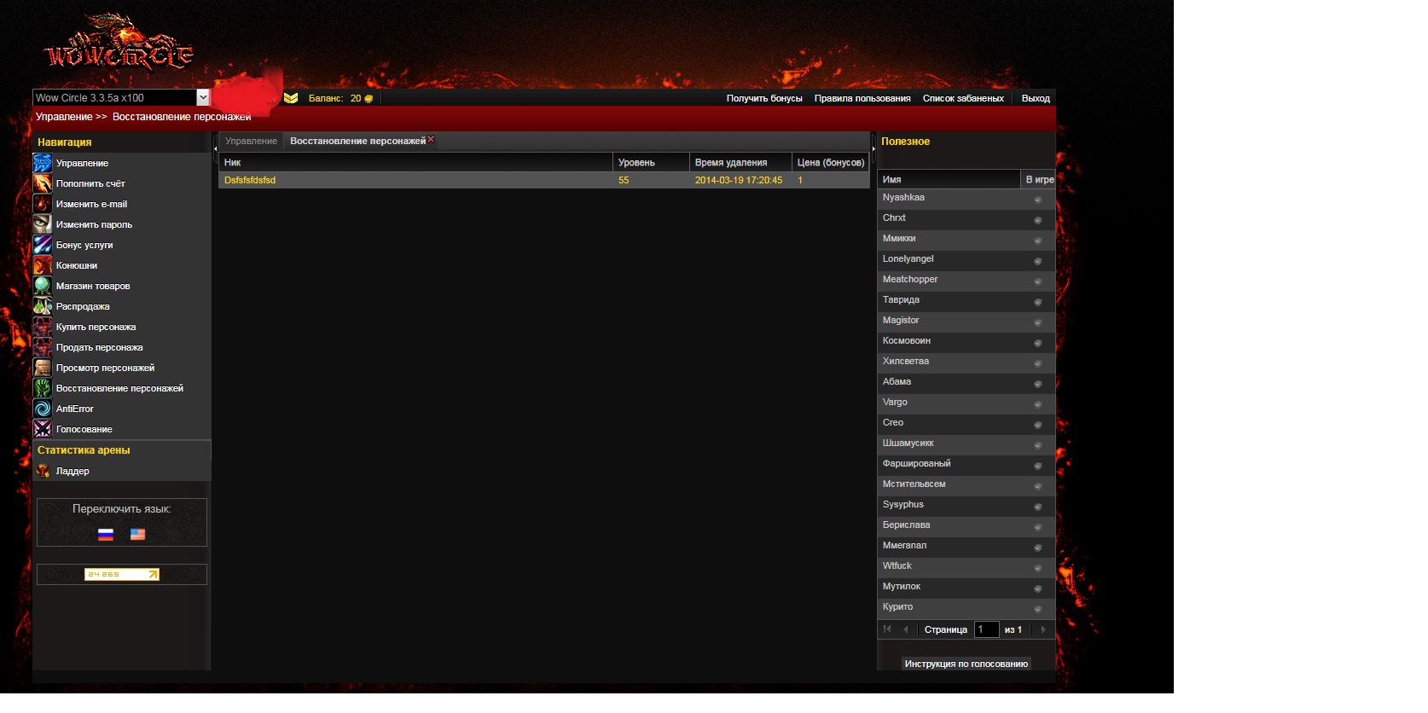Click the Выход logout link
This screenshot has width=1428, height=713.
point(1035,98)
